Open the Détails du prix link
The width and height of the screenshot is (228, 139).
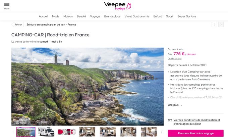174,58
